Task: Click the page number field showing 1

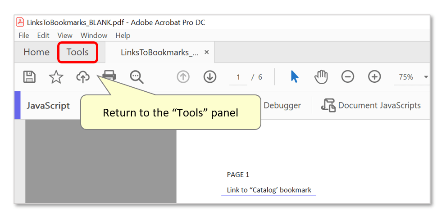Action: pos(238,77)
